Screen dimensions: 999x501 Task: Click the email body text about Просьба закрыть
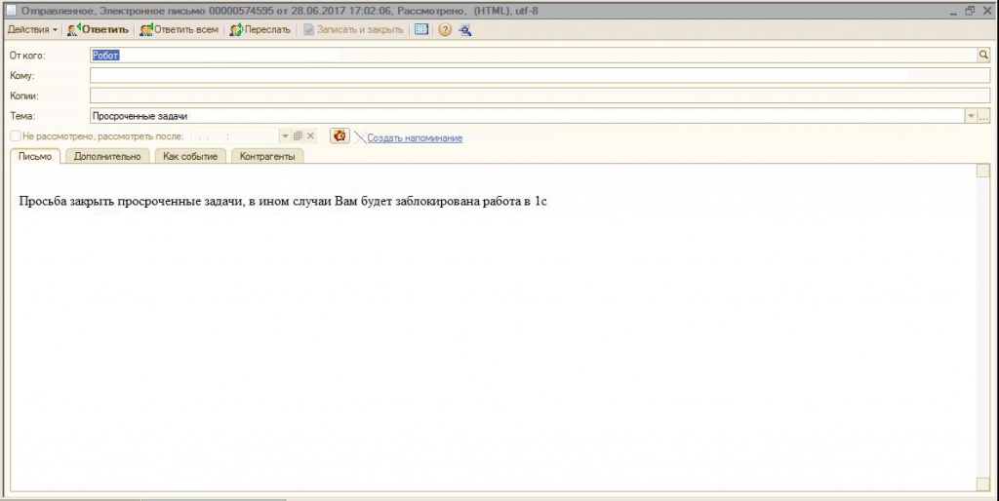tap(284, 202)
